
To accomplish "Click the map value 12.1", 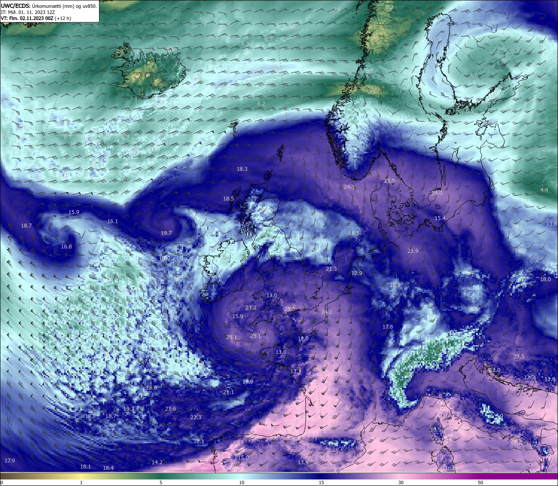I will tap(199, 442).
